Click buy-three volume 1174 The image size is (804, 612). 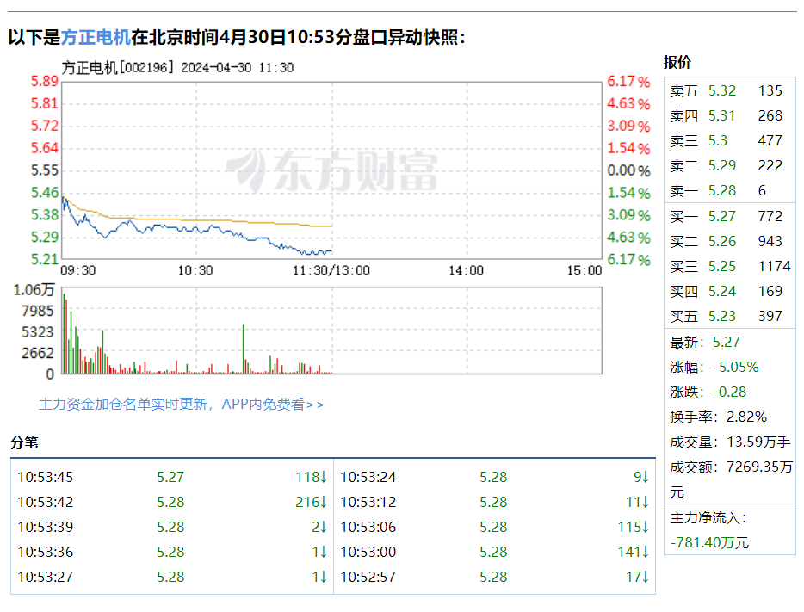774,267
